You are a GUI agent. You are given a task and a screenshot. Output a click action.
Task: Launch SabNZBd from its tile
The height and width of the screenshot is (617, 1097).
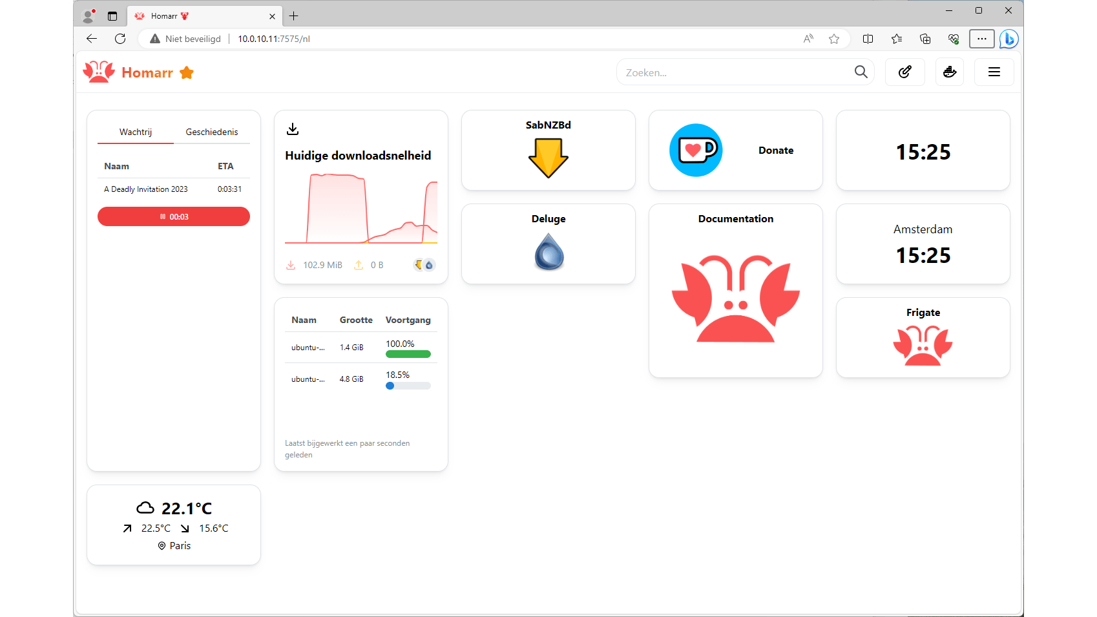pyautogui.click(x=548, y=150)
